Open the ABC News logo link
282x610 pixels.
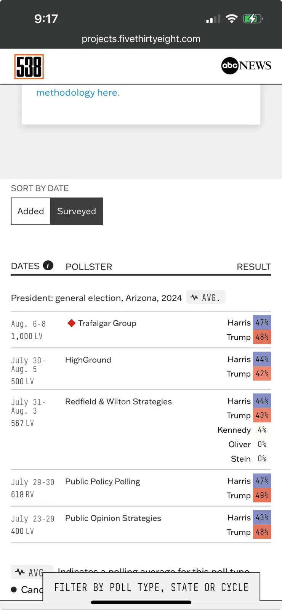pyautogui.click(x=246, y=66)
